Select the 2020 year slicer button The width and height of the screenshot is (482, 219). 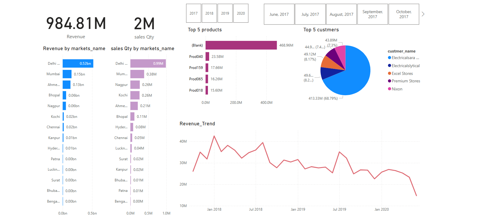[x=241, y=13]
